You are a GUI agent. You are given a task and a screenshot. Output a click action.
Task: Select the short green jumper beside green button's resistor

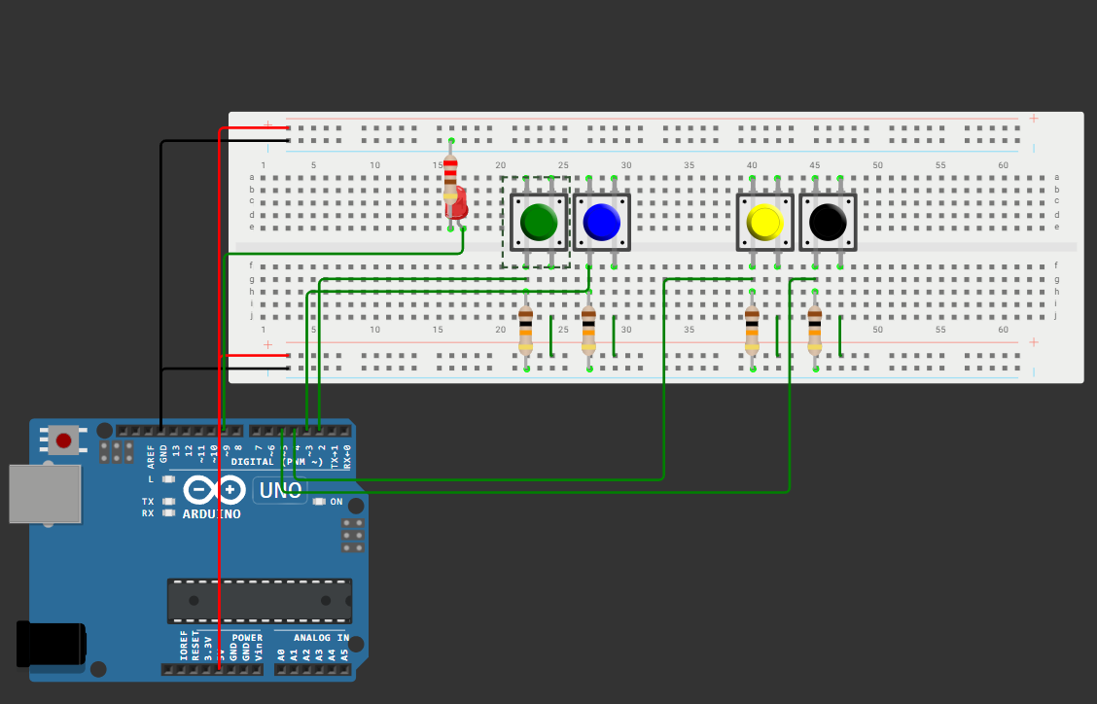click(x=550, y=336)
